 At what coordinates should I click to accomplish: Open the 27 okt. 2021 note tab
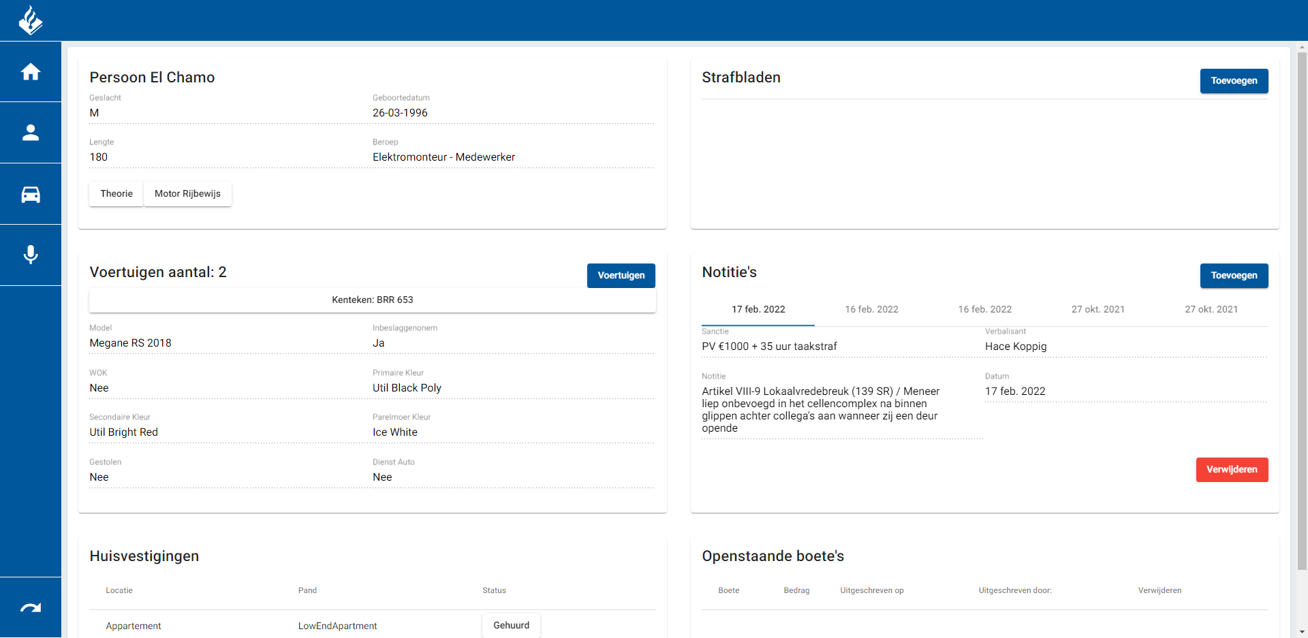click(x=1098, y=309)
